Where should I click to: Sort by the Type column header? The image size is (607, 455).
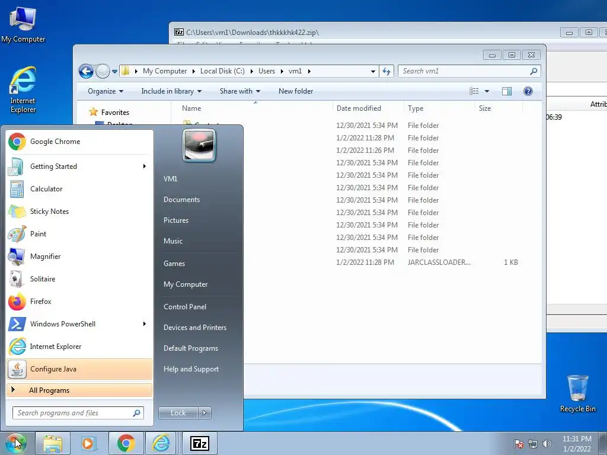click(x=439, y=108)
